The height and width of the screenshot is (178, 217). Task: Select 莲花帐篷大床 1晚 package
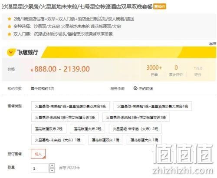point(144,140)
